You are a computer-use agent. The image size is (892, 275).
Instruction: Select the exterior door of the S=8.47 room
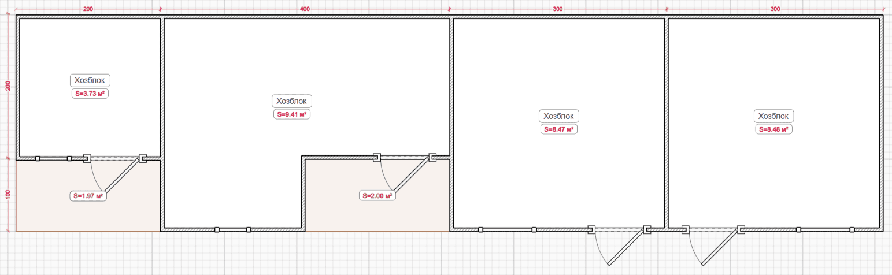pos(627,247)
